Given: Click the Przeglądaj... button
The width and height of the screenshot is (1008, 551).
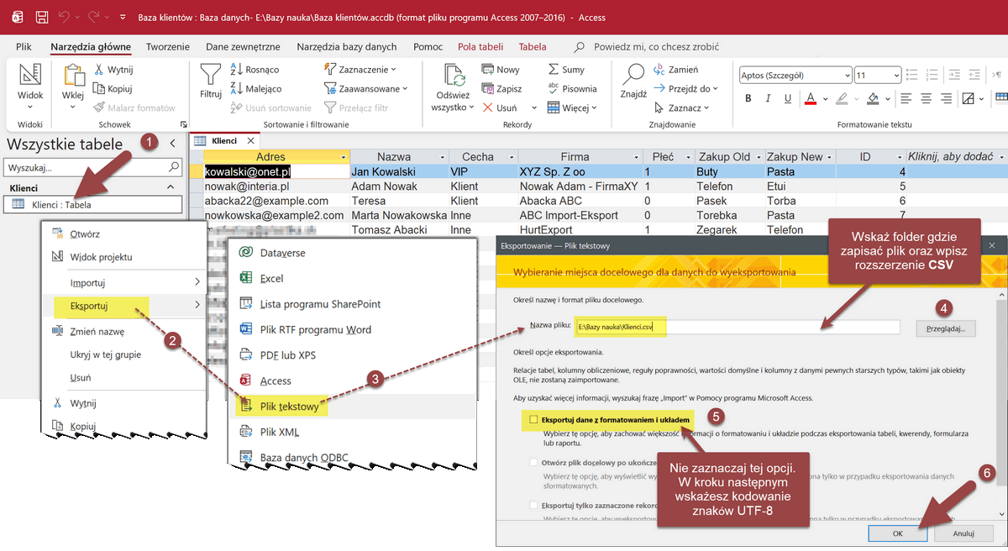Looking at the screenshot, I should click(x=946, y=328).
